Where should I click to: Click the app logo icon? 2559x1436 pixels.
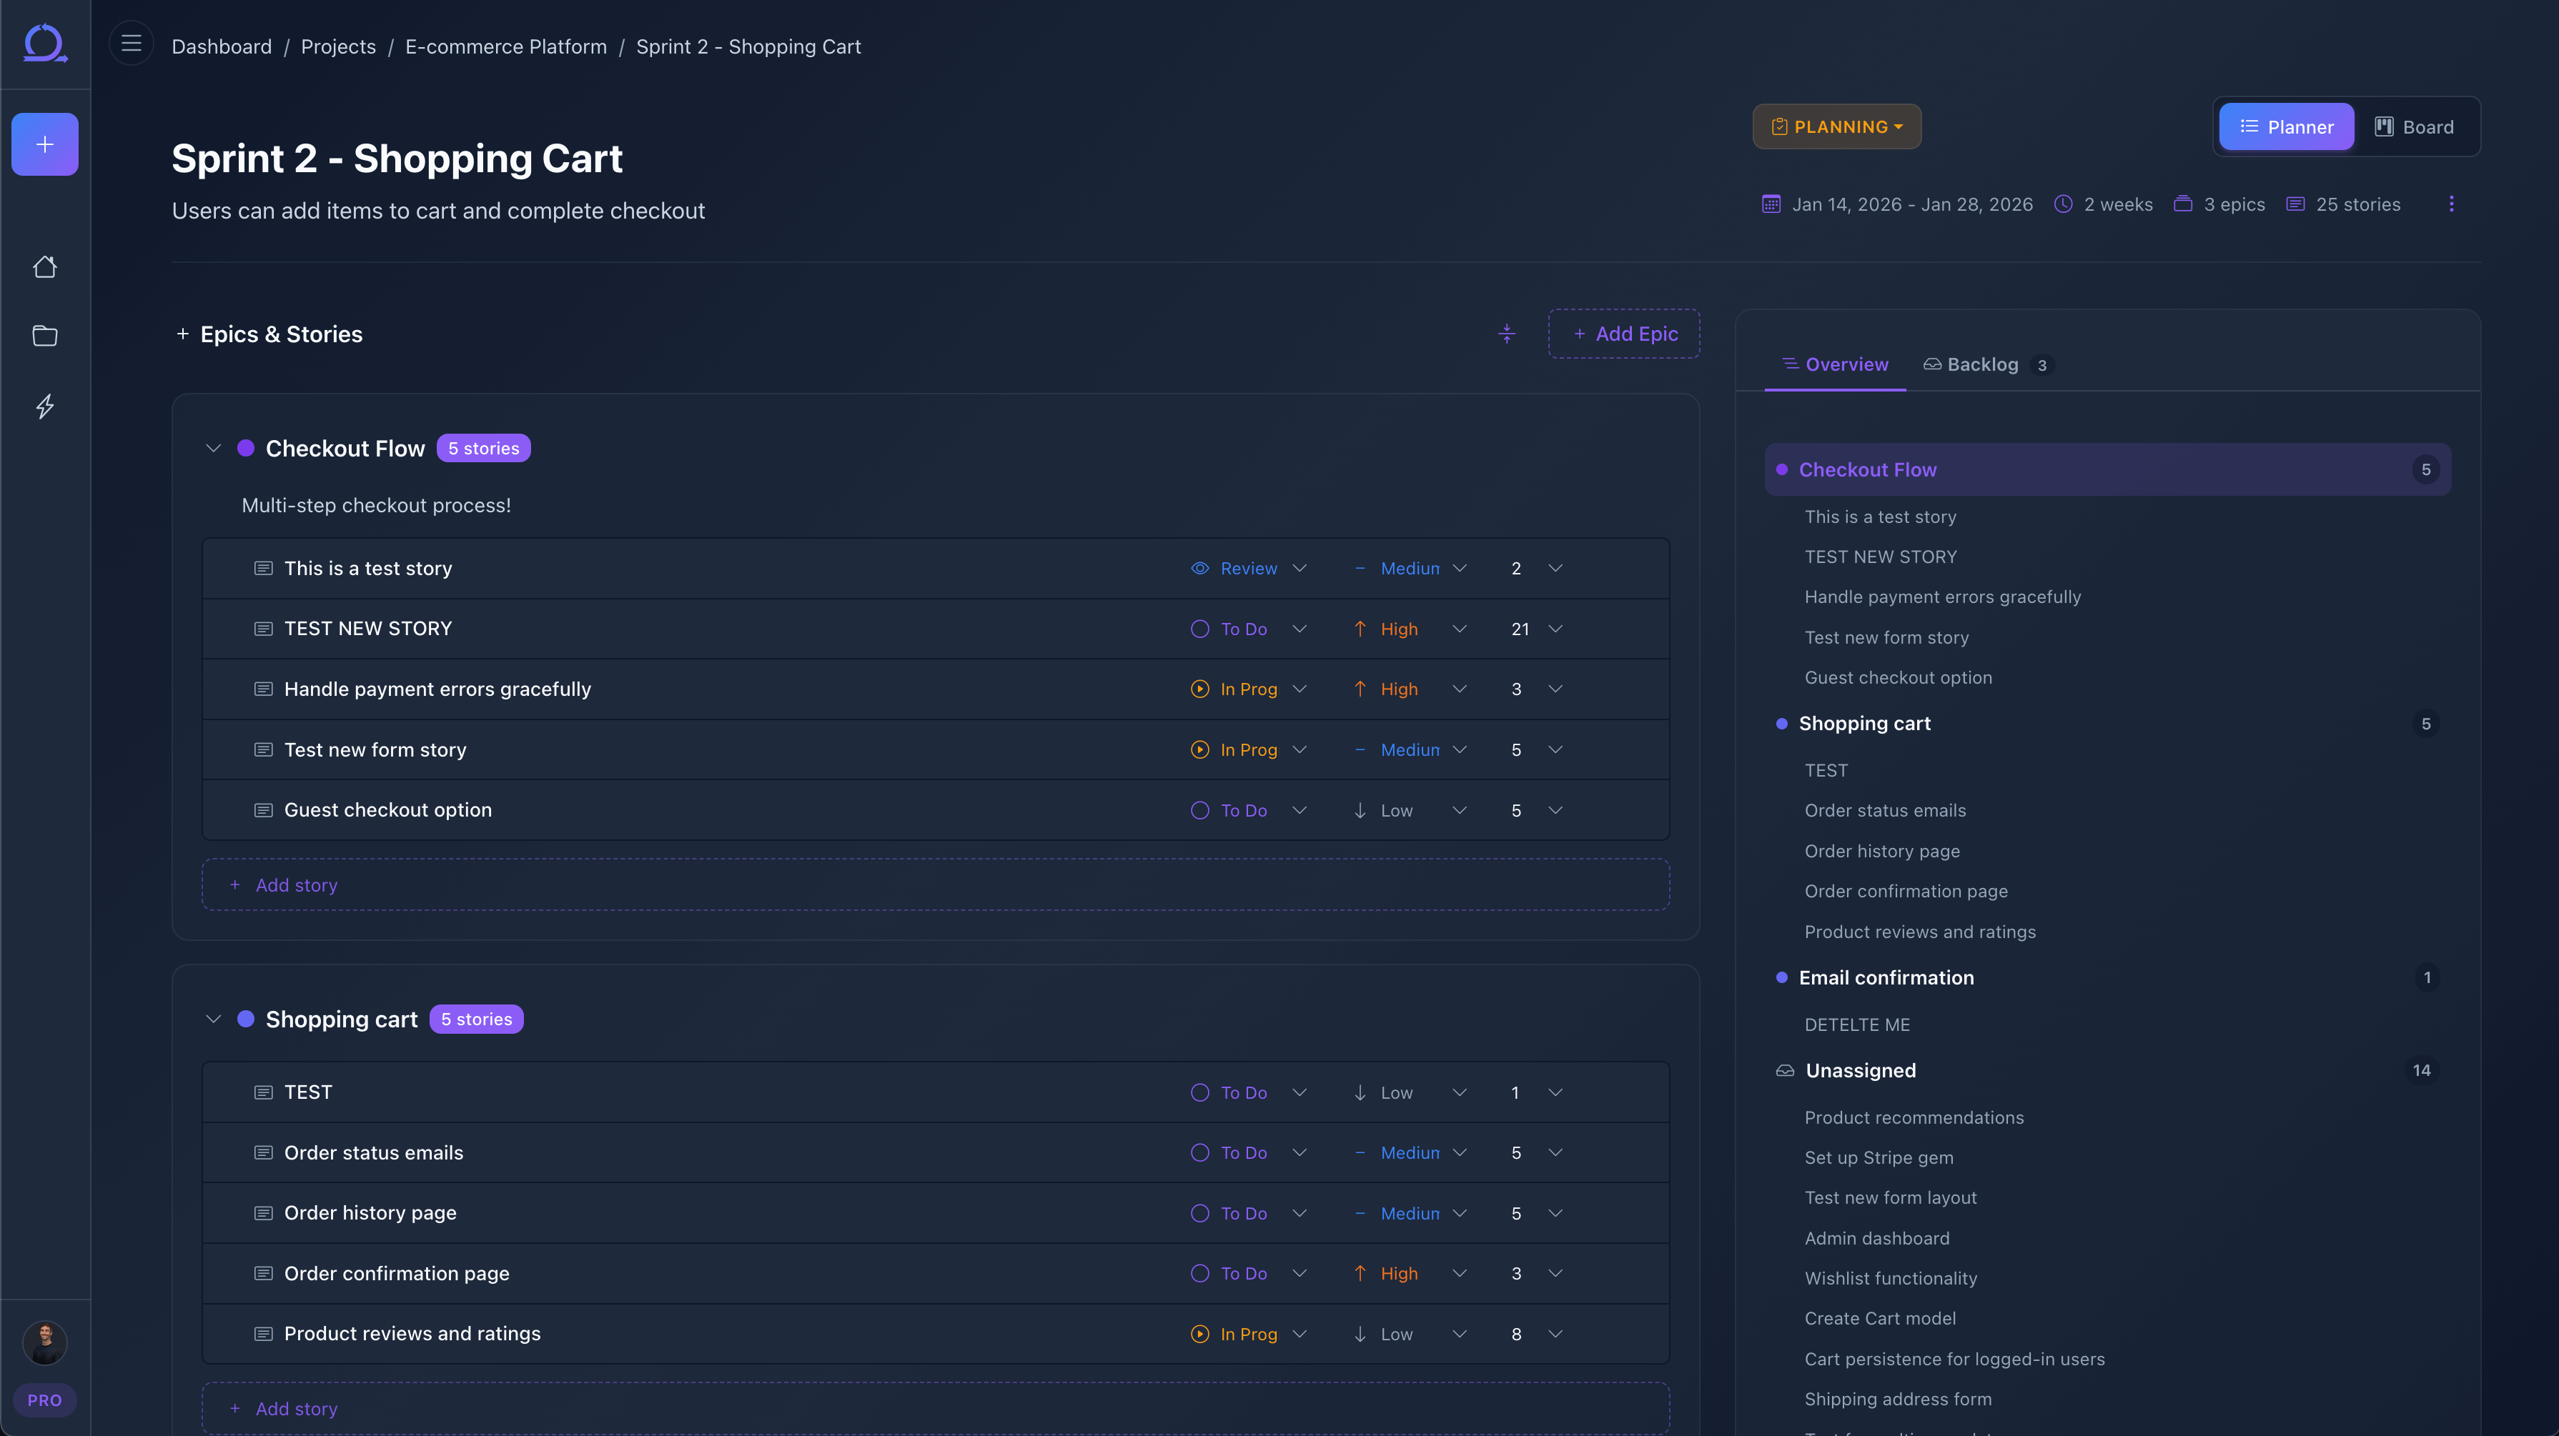pos(45,44)
